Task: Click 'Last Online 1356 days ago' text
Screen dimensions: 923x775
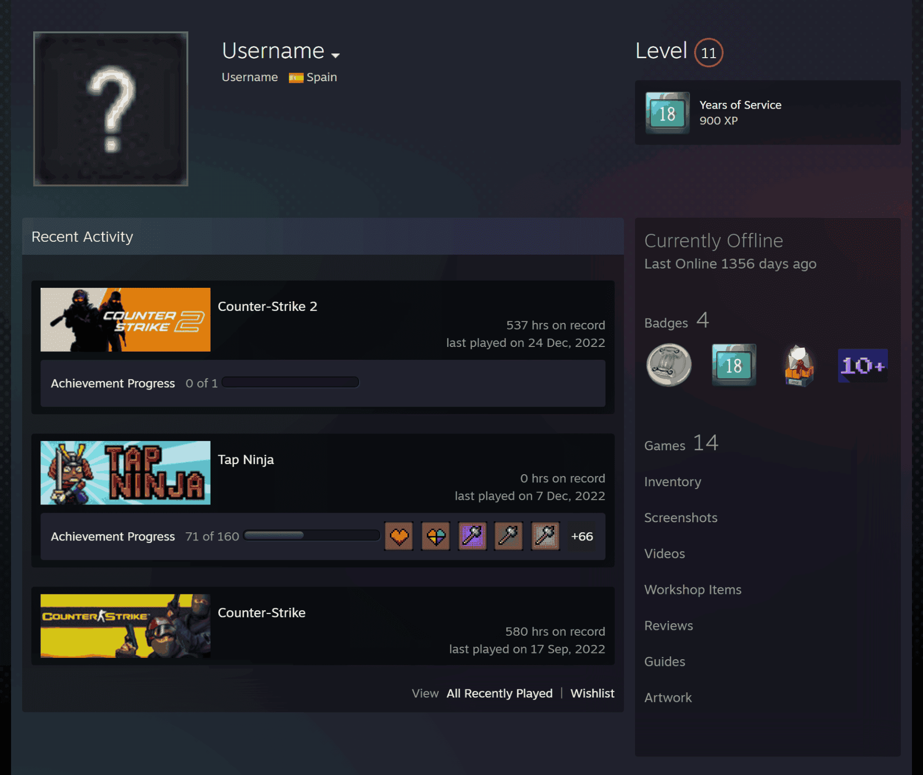Action: (730, 264)
